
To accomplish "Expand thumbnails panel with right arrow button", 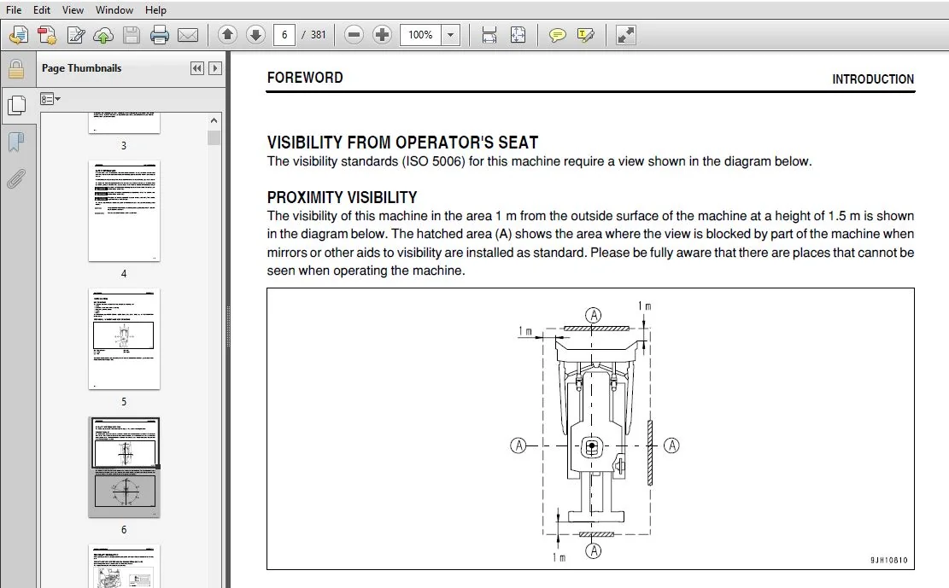I will [215, 68].
